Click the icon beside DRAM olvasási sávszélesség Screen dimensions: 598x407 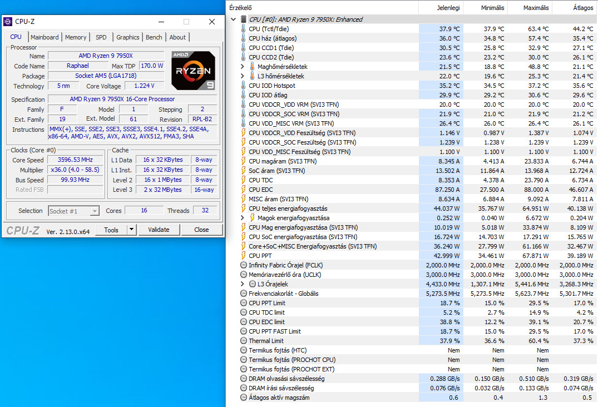point(243,379)
